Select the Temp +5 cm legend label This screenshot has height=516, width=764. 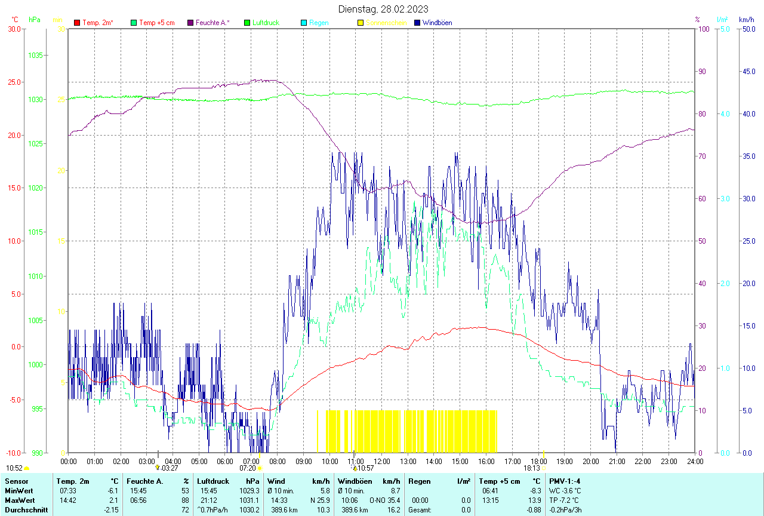point(157,23)
